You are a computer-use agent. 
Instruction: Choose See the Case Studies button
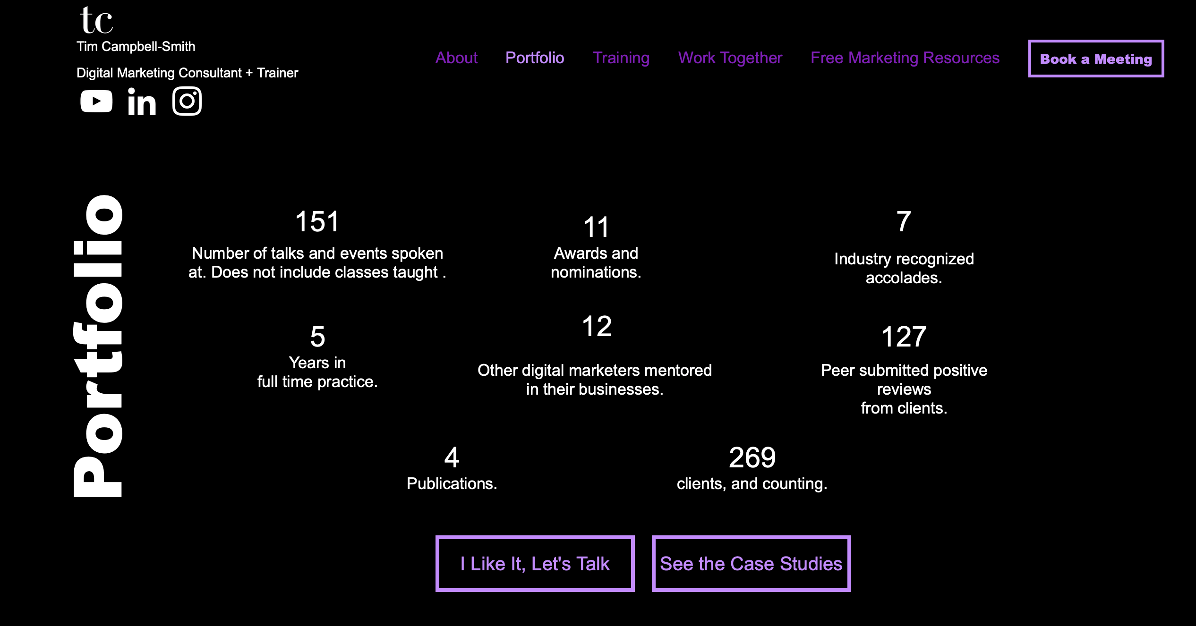click(751, 564)
